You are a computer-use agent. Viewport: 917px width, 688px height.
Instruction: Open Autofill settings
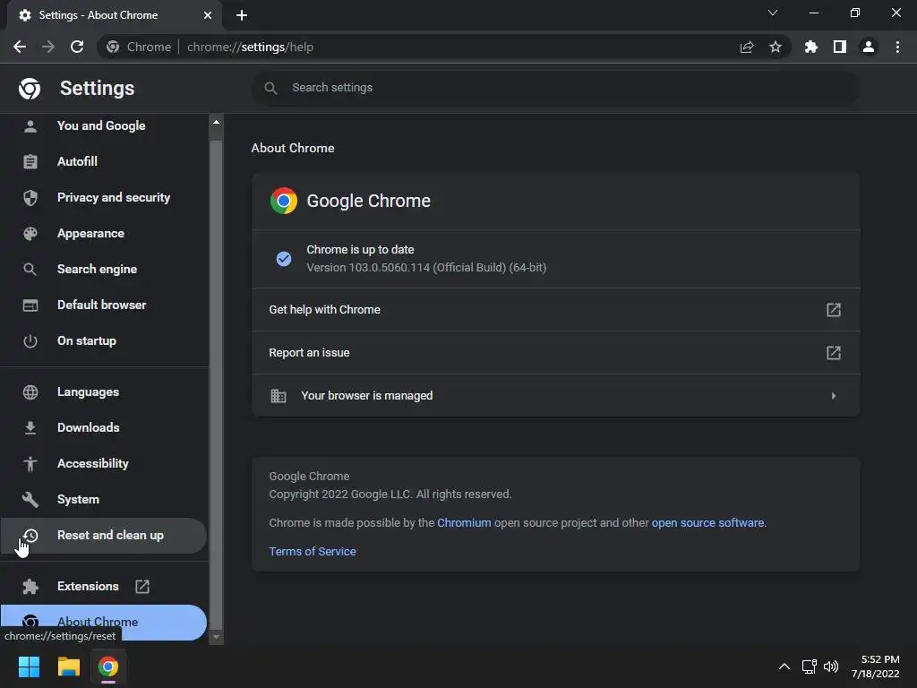104,161
